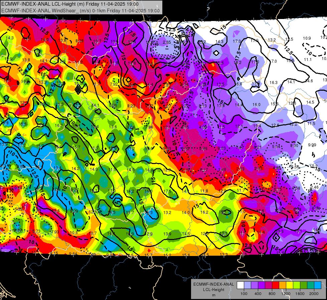Click the 4.09 wind shear value

pyautogui.click(x=203, y=127)
